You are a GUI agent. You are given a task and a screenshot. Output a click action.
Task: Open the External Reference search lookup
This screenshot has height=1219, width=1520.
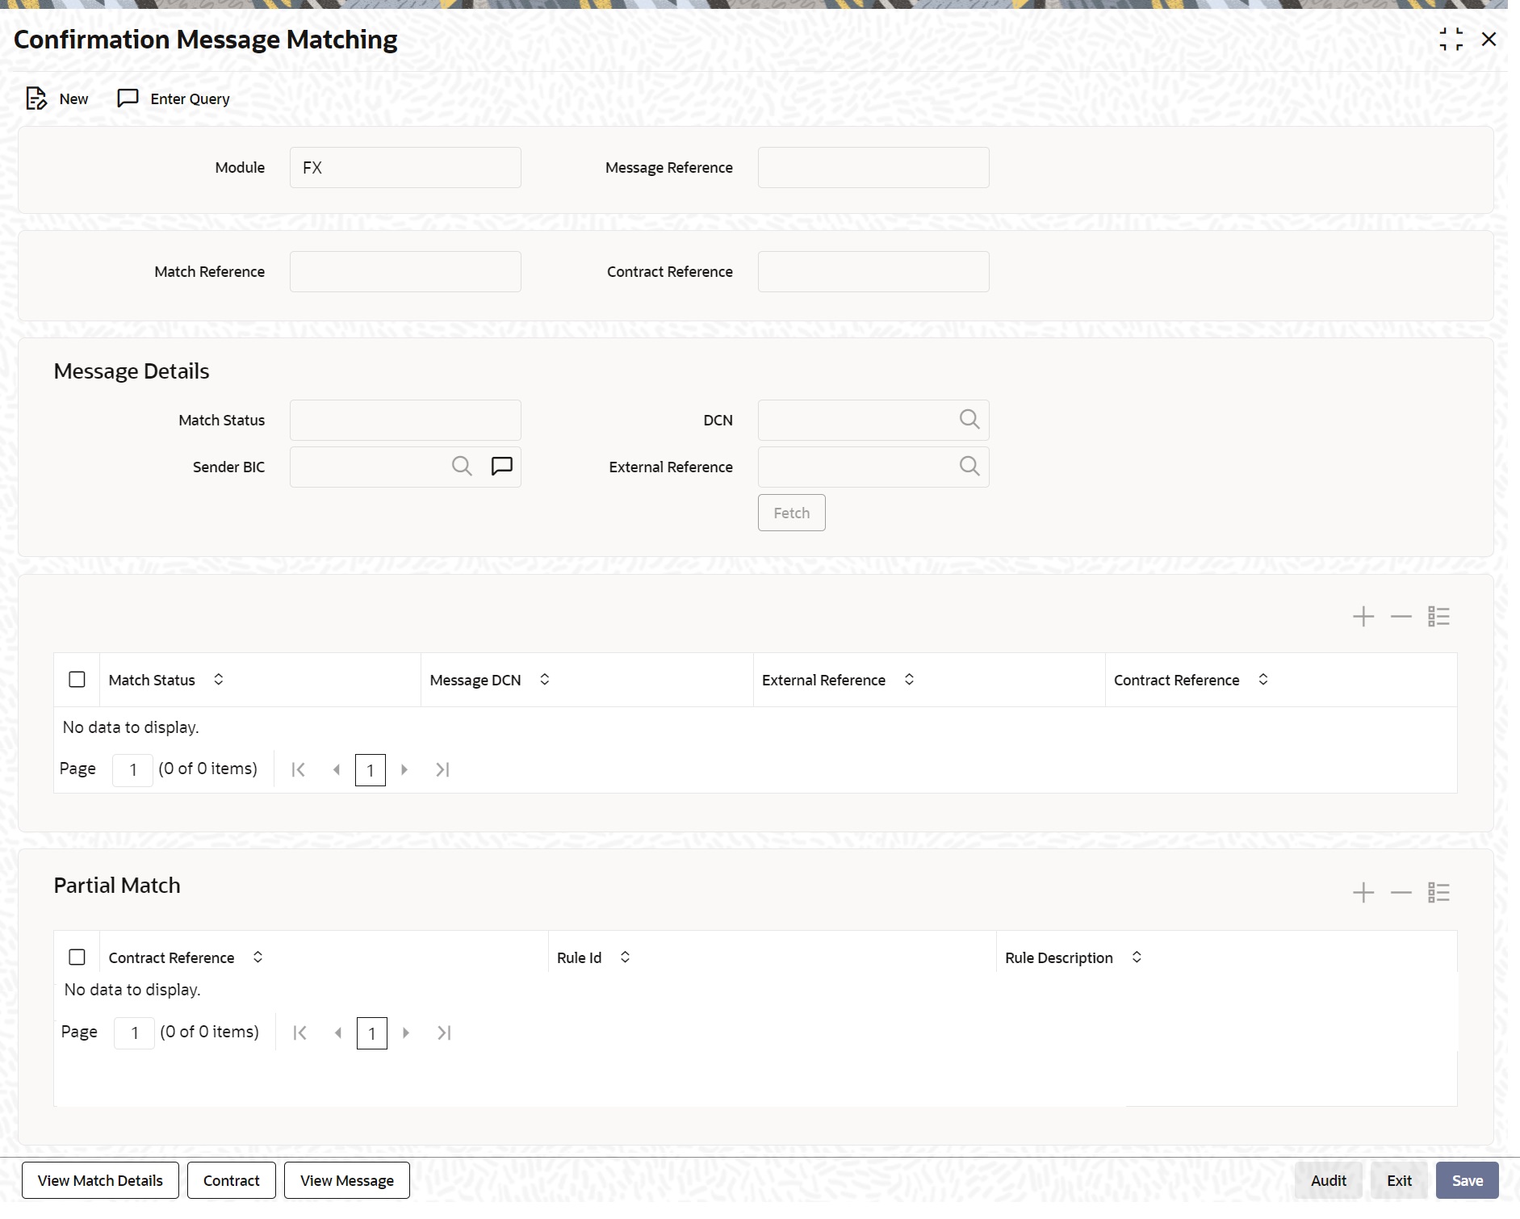point(969,467)
